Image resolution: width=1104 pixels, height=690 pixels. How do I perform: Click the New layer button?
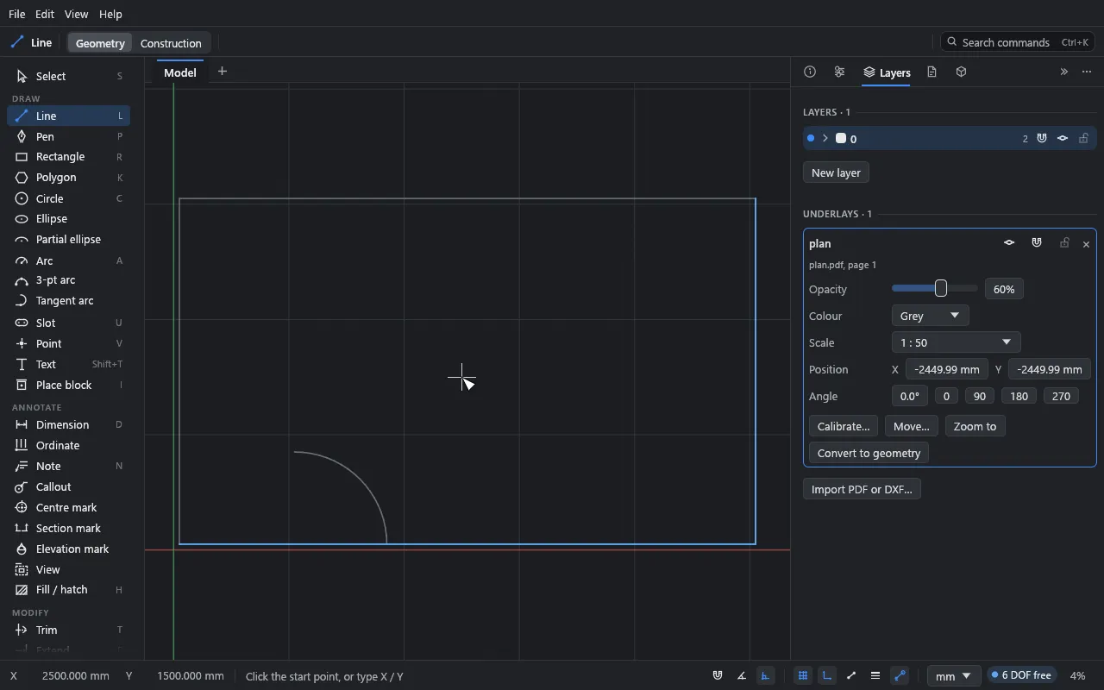click(836, 172)
